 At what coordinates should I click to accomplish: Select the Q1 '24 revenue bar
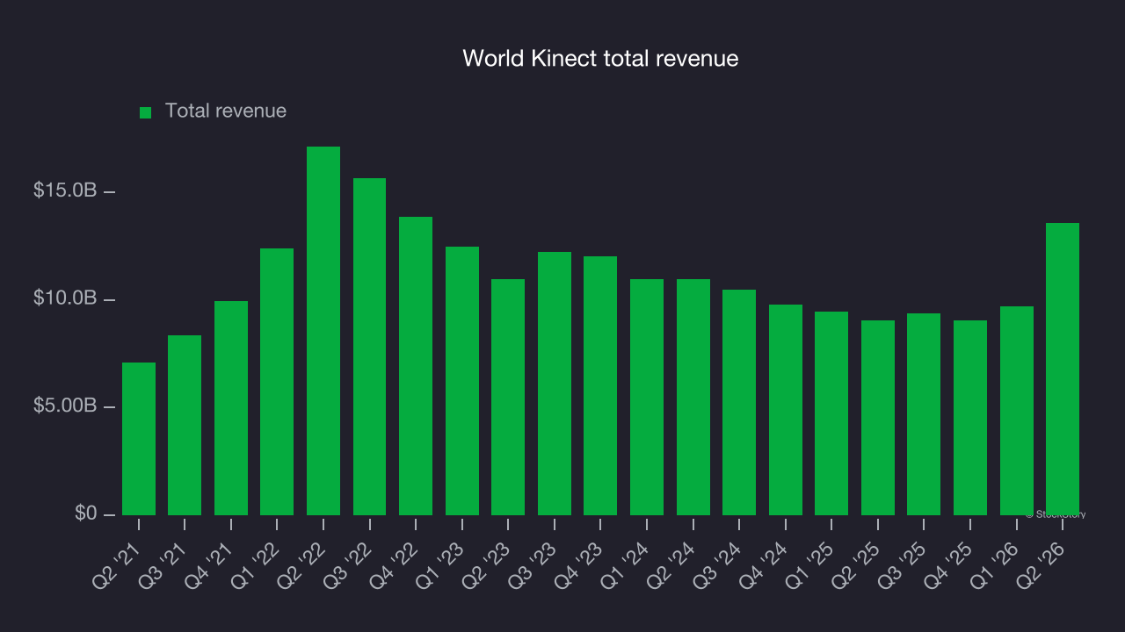click(647, 397)
